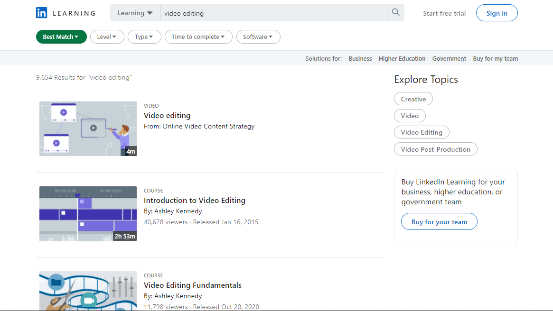Open the Start free trial link
This screenshot has width=553, height=311.
point(444,13)
